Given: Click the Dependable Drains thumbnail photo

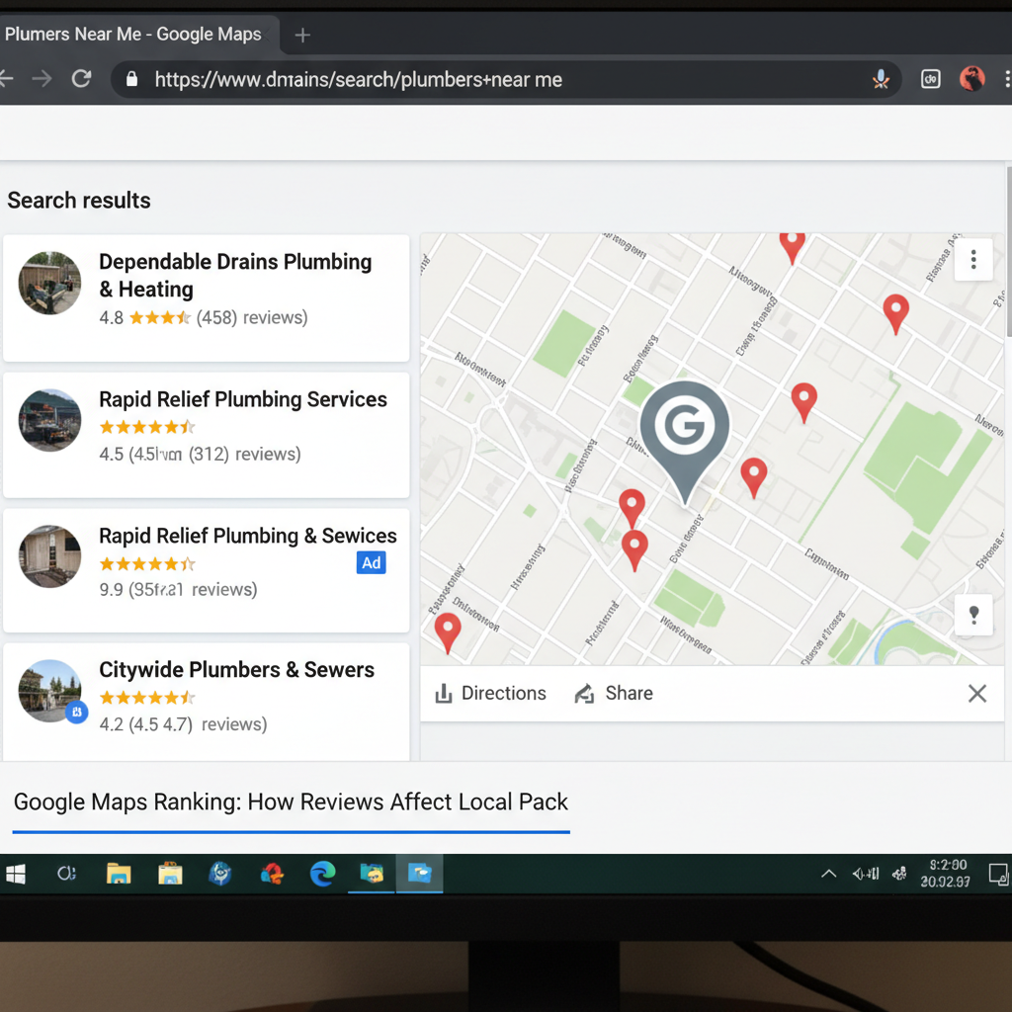Looking at the screenshot, I should pyautogui.click(x=49, y=283).
